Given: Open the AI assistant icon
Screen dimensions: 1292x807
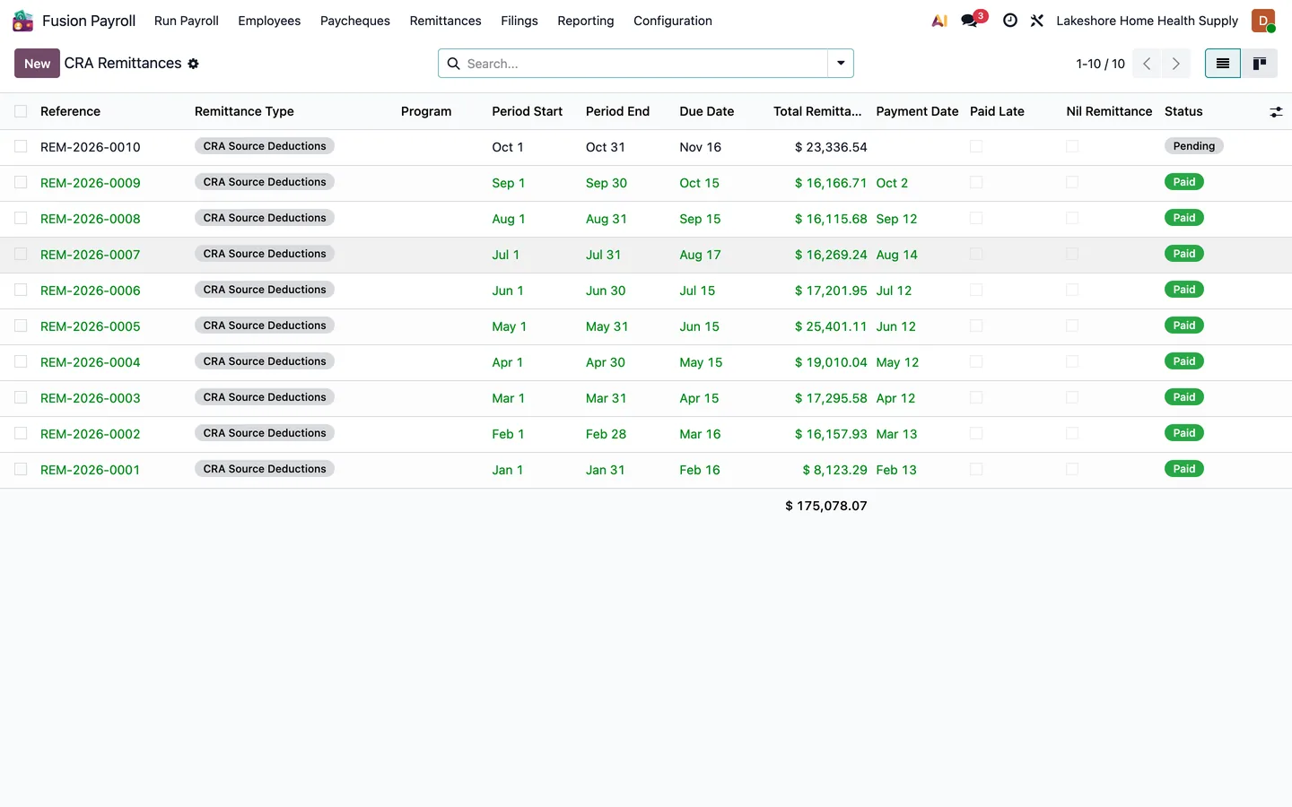Looking at the screenshot, I should click(939, 21).
